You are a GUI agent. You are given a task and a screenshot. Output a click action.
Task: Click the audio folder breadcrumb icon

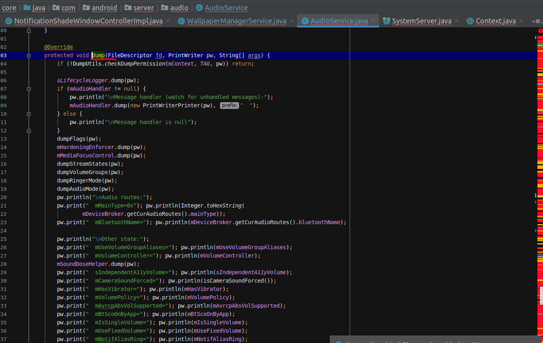pos(165,8)
